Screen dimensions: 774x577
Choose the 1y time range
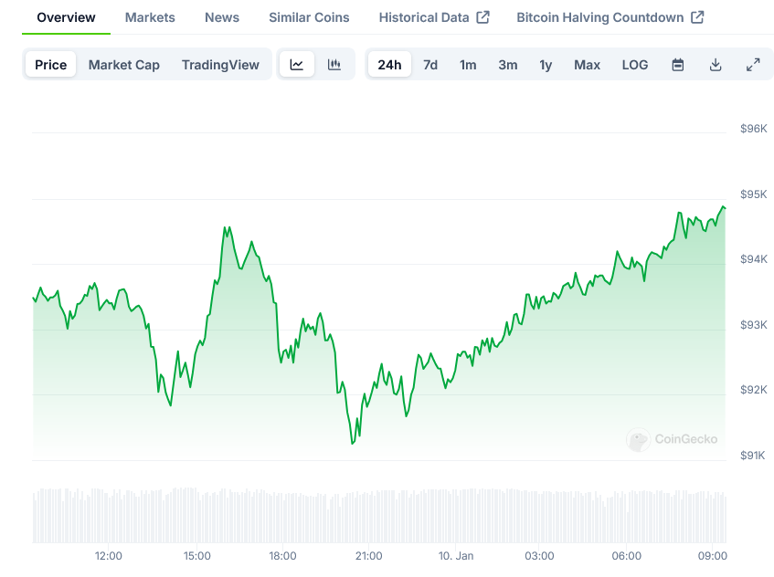pyautogui.click(x=546, y=65)
